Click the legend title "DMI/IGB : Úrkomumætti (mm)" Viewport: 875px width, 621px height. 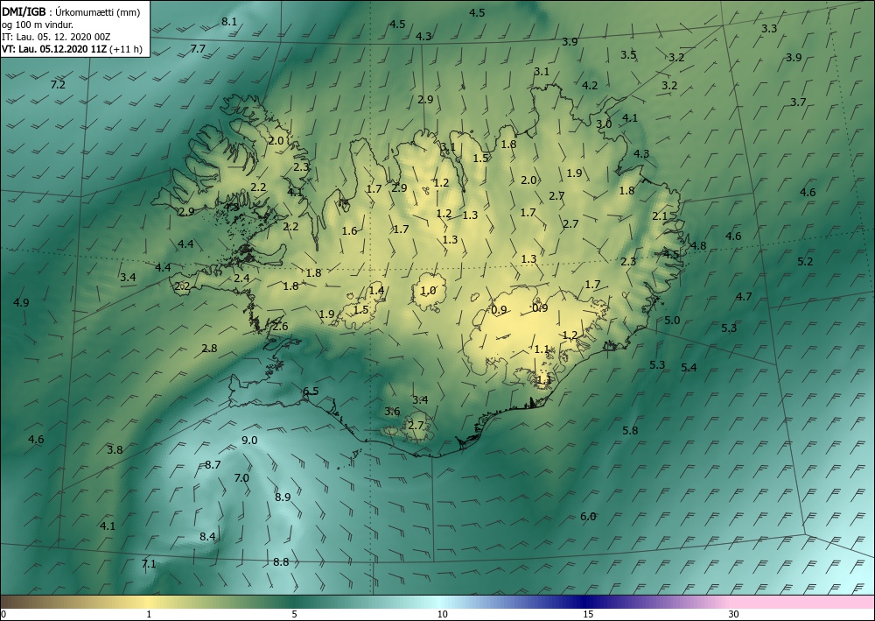tap(71, 12)
